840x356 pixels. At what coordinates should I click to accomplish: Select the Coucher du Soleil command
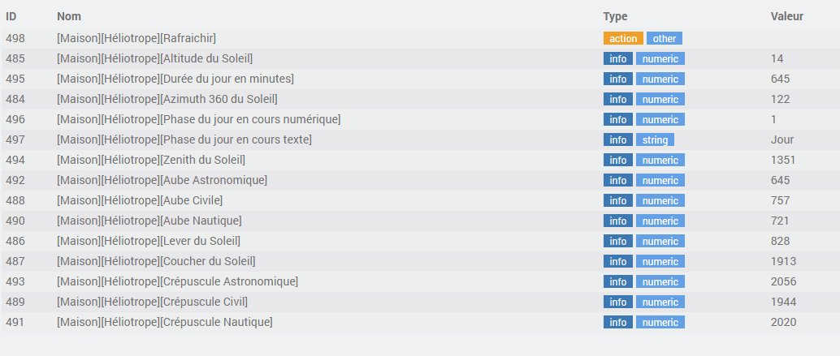click(x=156, y=261)
